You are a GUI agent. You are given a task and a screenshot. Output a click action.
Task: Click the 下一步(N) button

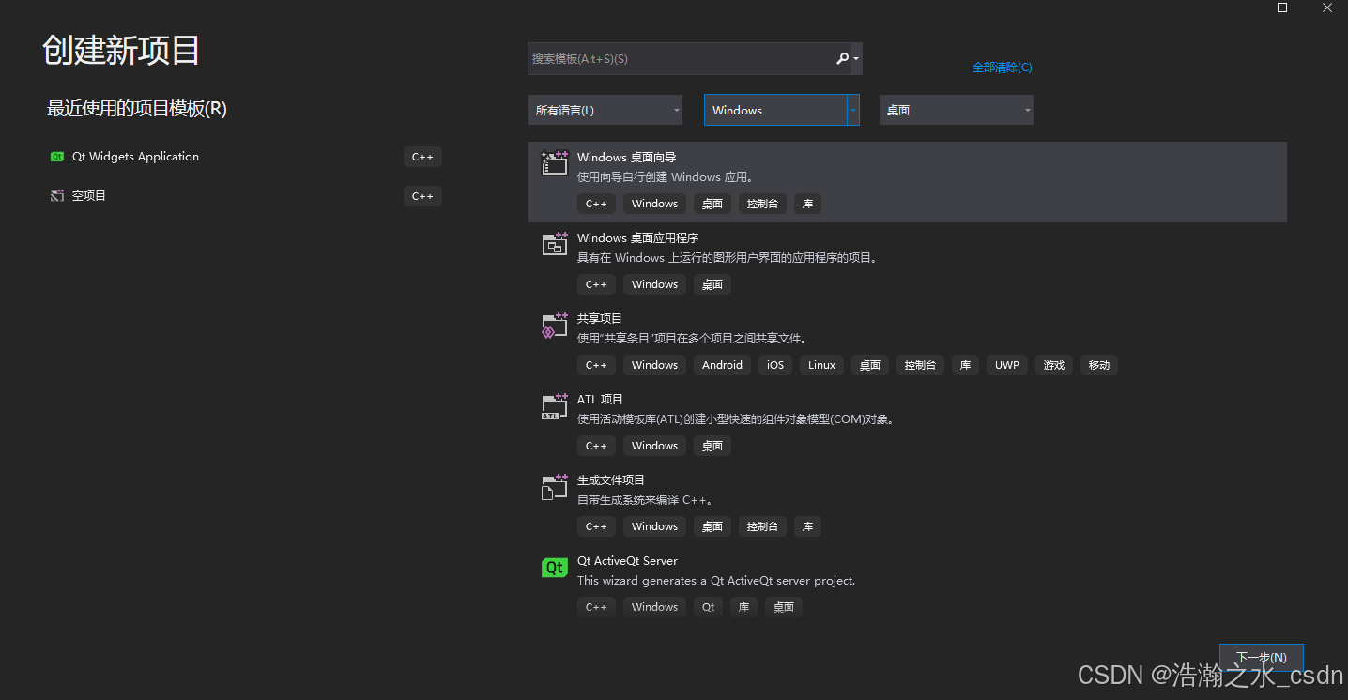(x=1261, y=657)
